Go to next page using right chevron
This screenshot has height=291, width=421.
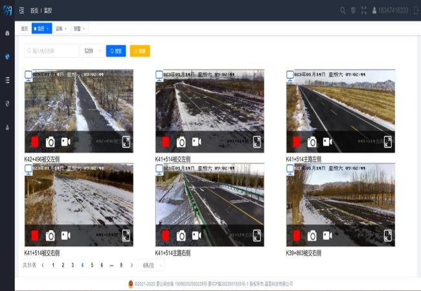(x=131, y=265)
